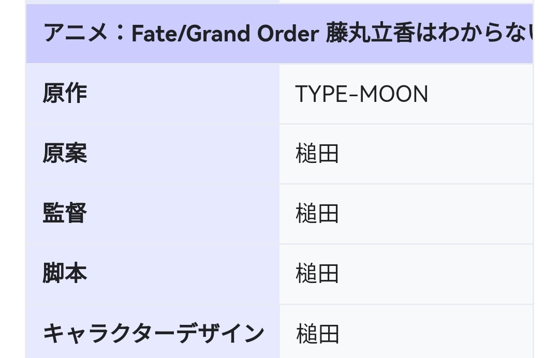Click the empty space right of 脚本's 槌田
This screenshot has height=358, width=559.
coord(436,273)
